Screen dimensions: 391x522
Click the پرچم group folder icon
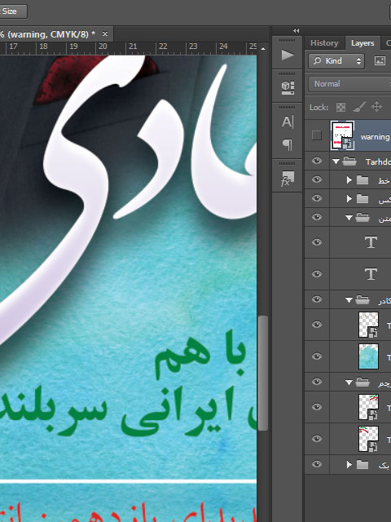[x=362, y=383]
